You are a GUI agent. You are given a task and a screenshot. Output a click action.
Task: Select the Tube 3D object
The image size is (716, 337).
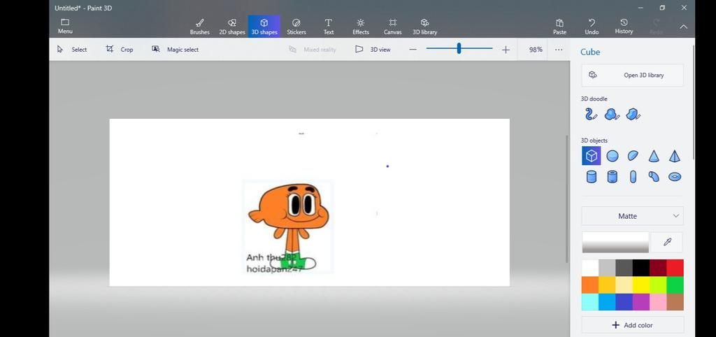(x=613, y=176)
